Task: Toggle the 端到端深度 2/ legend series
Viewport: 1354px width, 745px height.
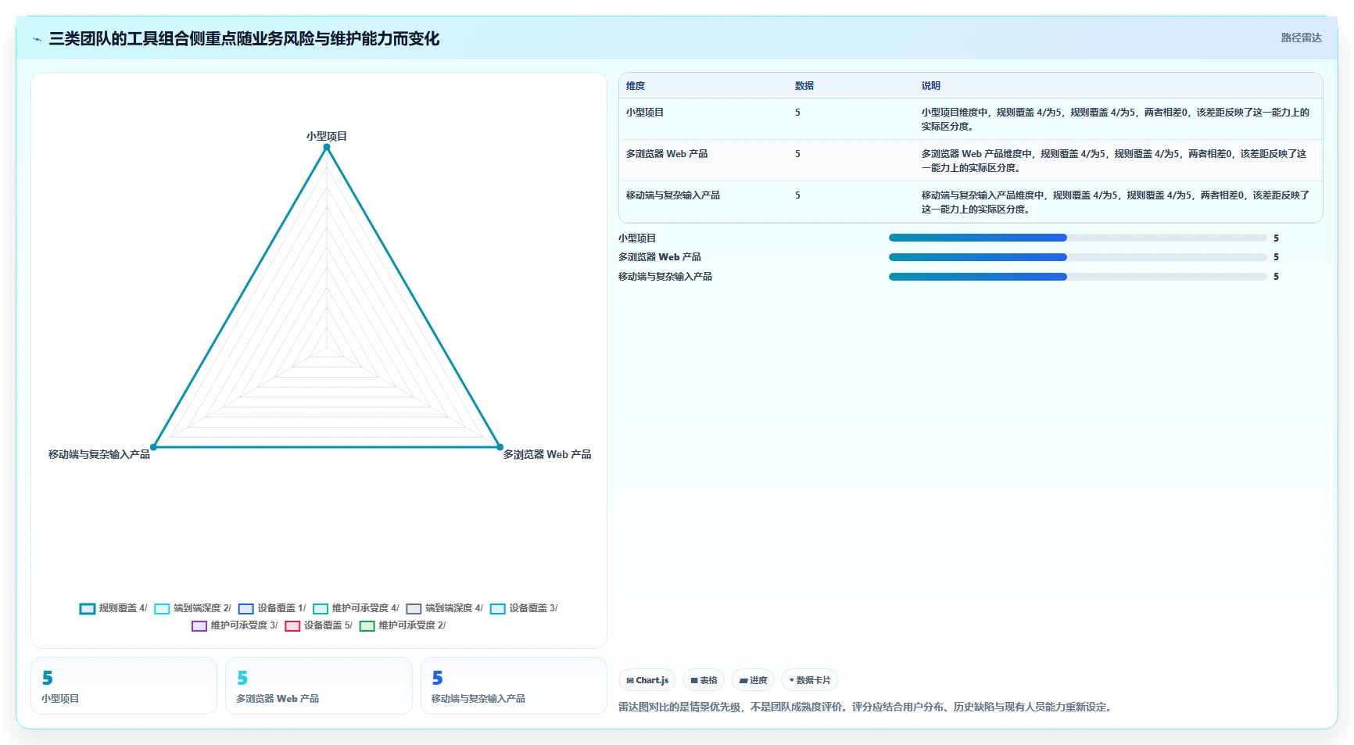Action: [x=192, y=608]
